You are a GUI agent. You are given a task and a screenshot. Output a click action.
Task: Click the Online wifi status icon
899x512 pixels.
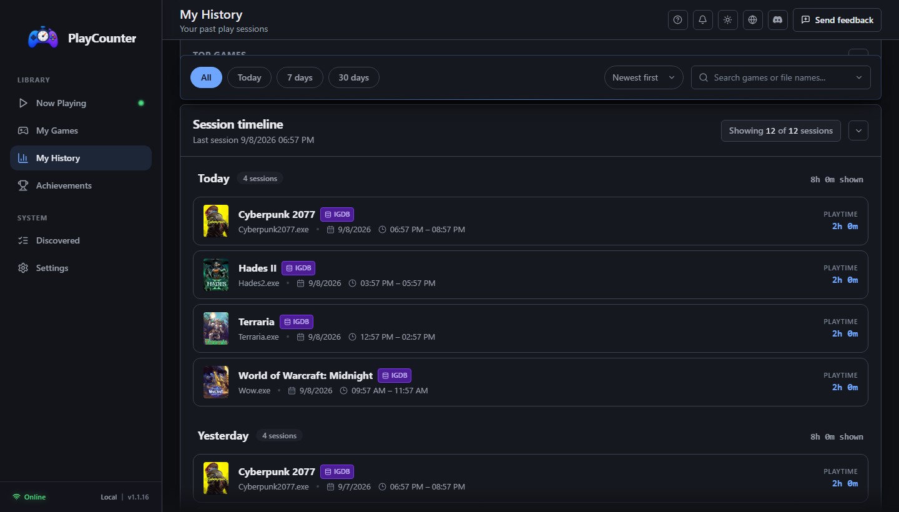coord(16,497)
